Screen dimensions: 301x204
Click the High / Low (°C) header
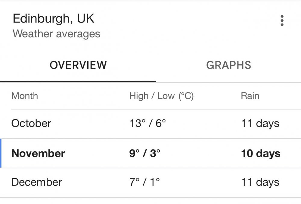pyautogui.click(x=161, y=96)
